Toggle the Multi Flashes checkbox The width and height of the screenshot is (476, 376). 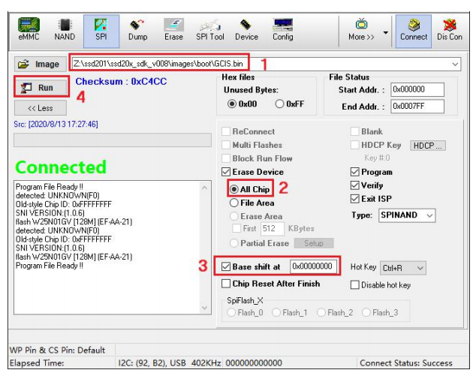click(x=225, y=145)
